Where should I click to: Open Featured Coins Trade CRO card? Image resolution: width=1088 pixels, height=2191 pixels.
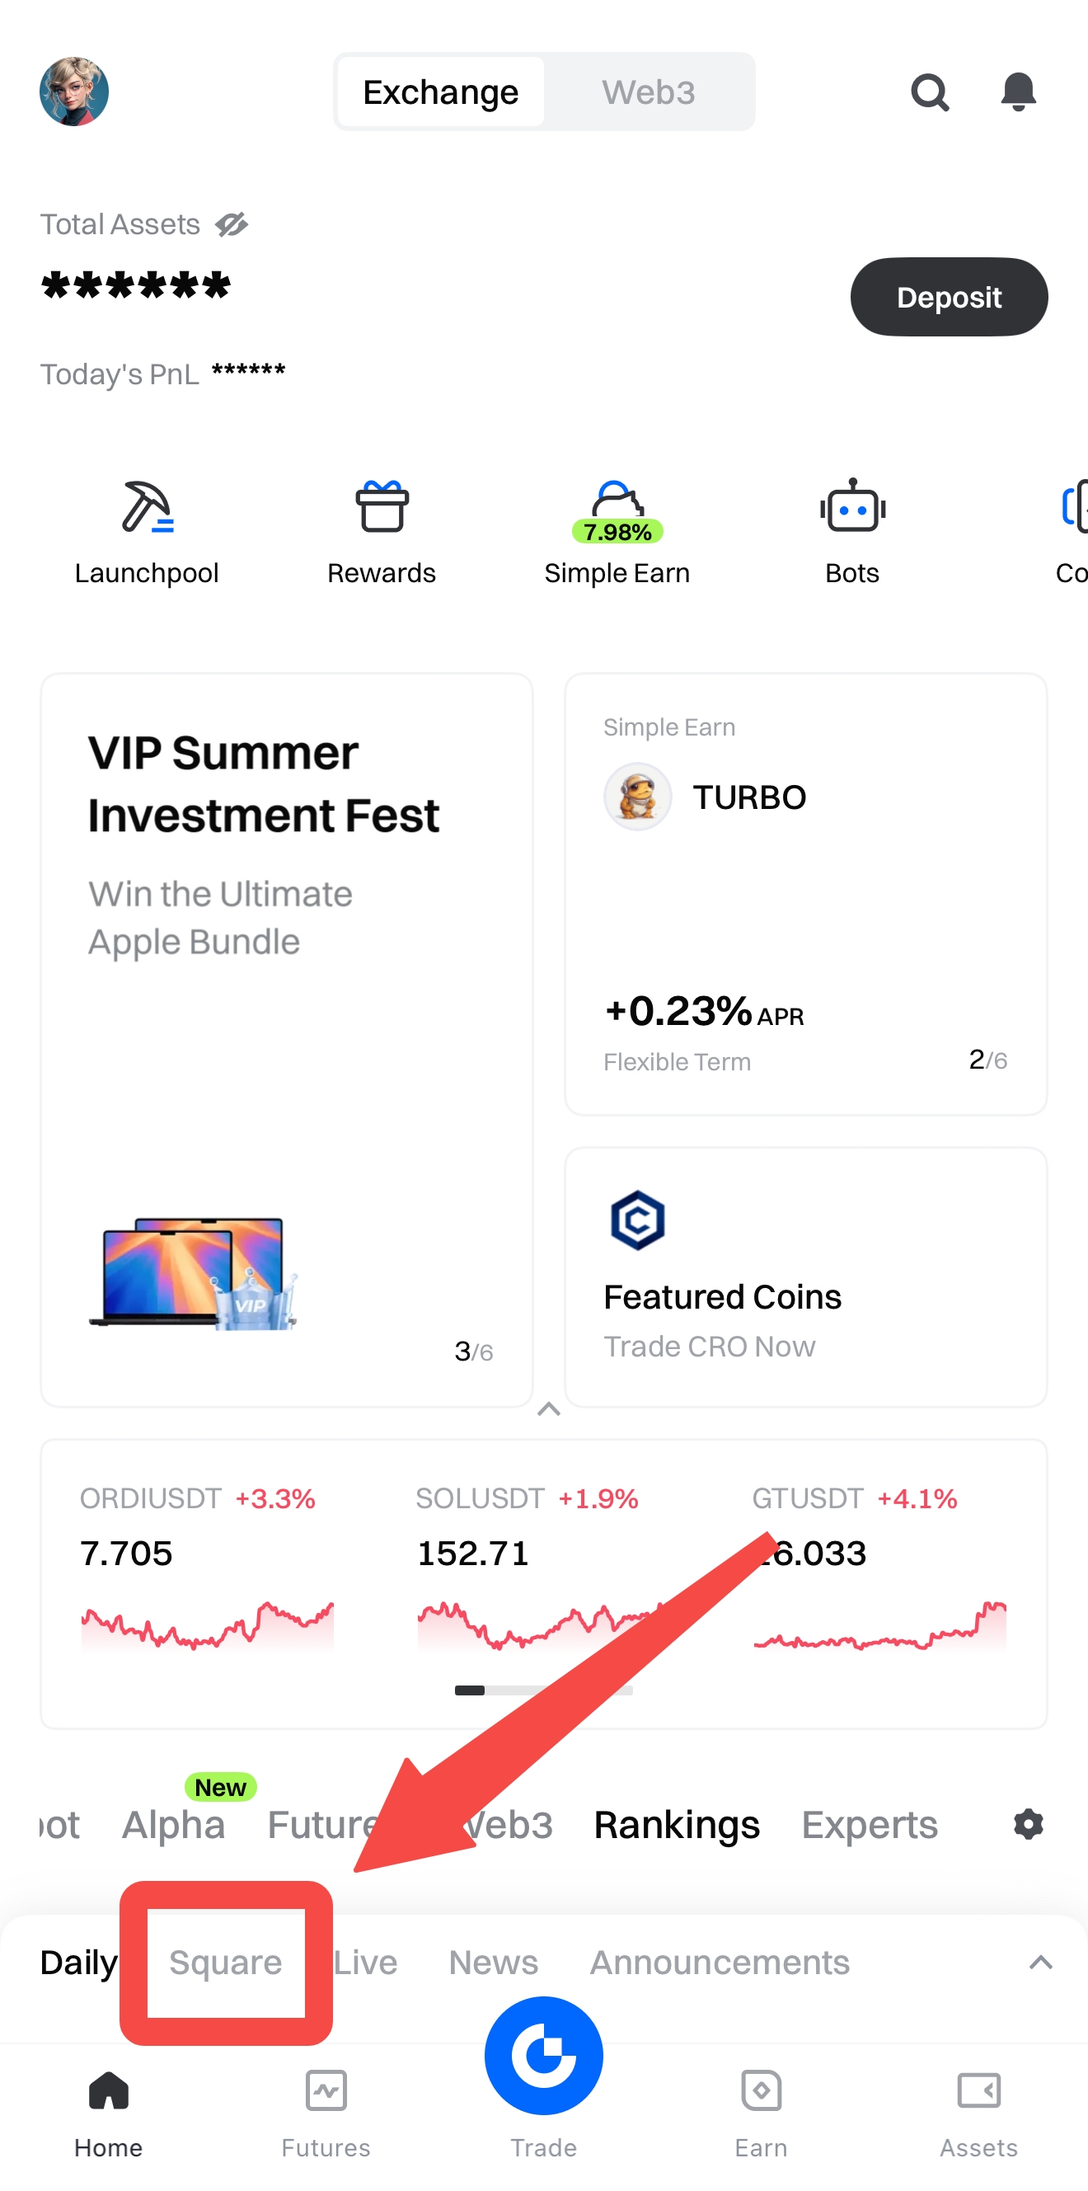point(805,1277)
